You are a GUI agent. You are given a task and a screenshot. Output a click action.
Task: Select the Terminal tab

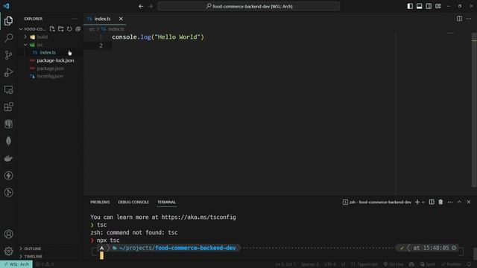pyautogui.click(x=166, y=202)
